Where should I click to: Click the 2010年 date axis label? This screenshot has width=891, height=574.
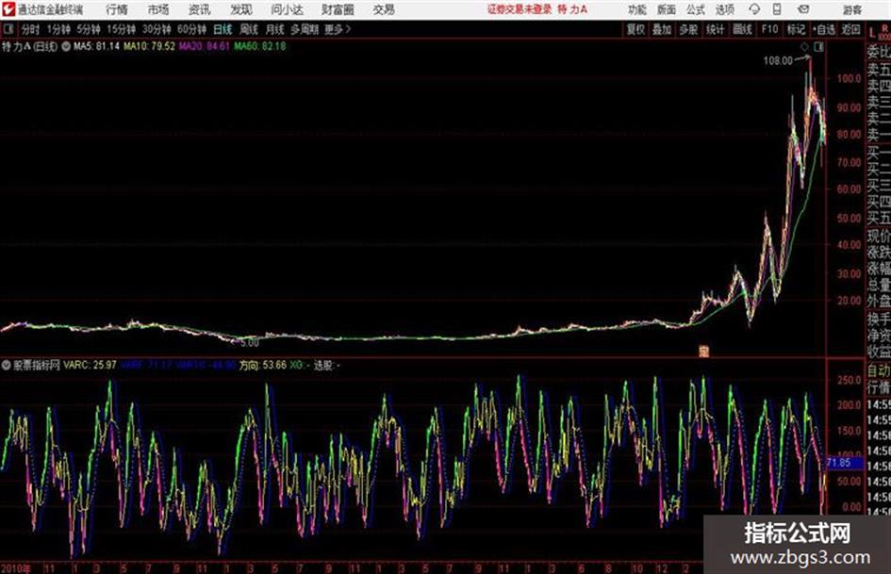[15, 568]
